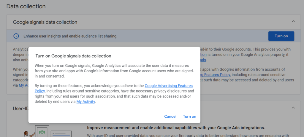
Task: Click the User-ID illustration thumbnail
Action: (x=47, y=131)
